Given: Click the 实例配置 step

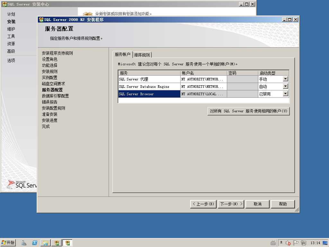Looking at the screenshot, I should click(49, 78).
